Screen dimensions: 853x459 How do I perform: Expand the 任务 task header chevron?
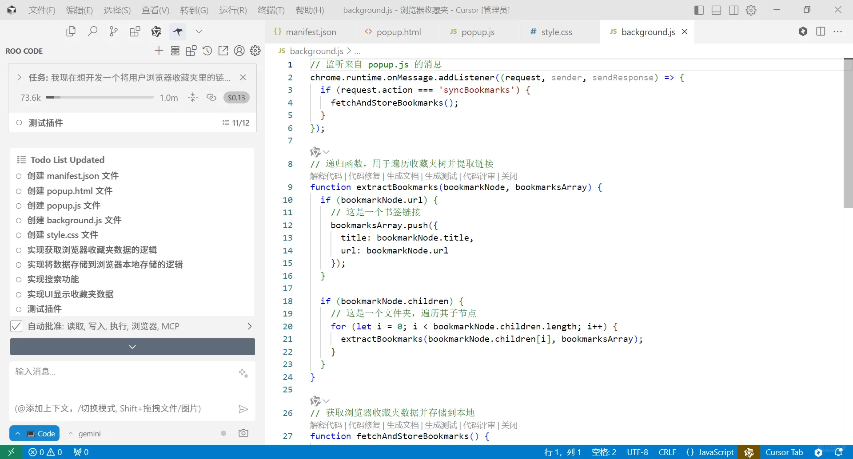point(19,77)
